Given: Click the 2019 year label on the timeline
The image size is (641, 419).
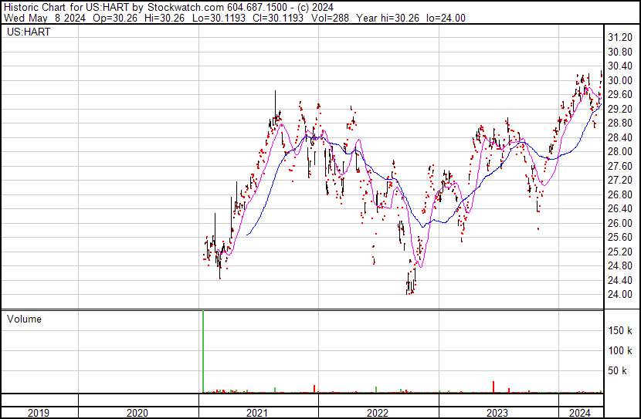Looking at the screenshot, I should pos(39,413).
